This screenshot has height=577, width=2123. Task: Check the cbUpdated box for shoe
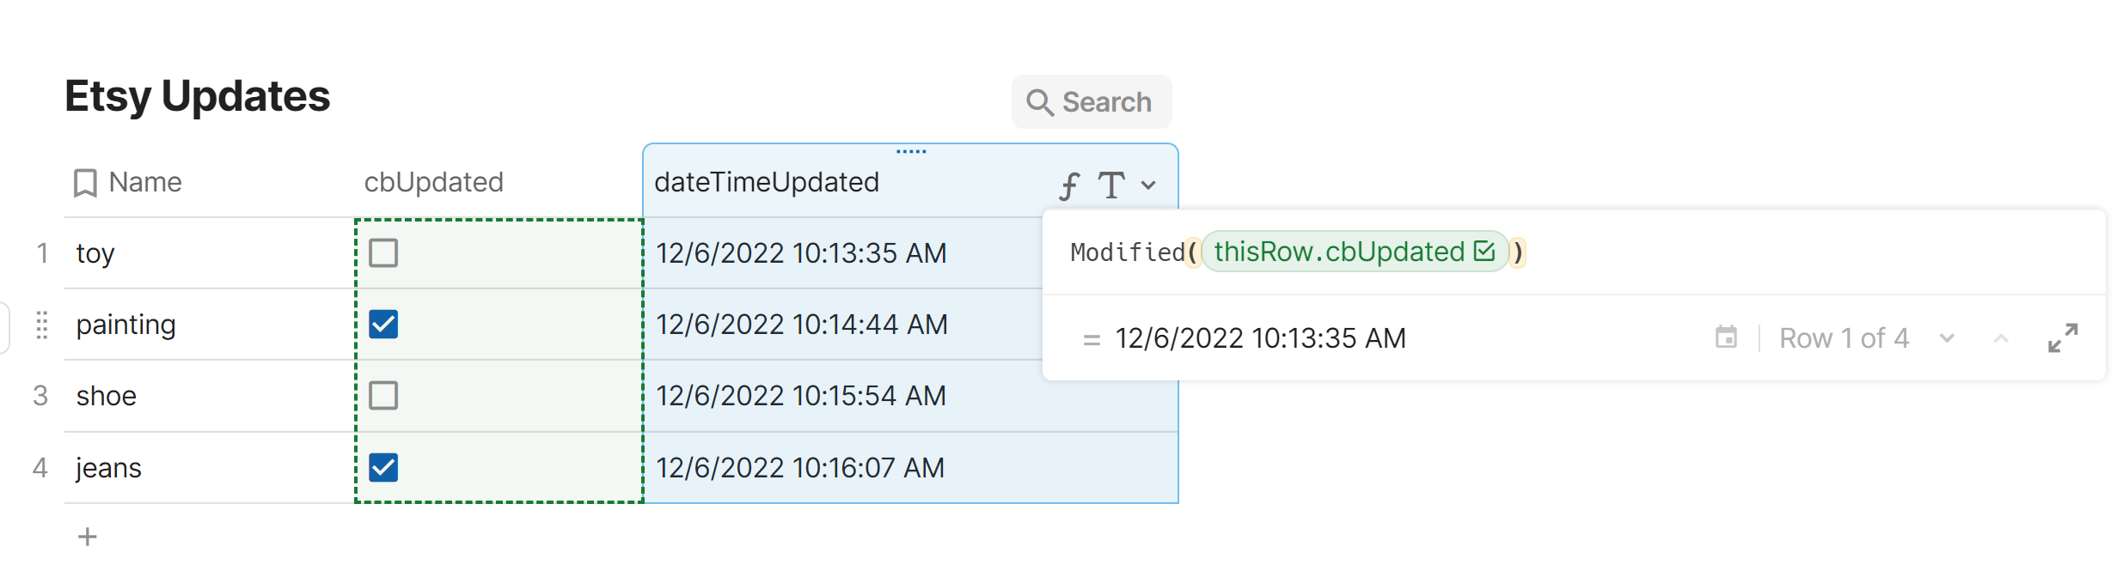[383, 396]
